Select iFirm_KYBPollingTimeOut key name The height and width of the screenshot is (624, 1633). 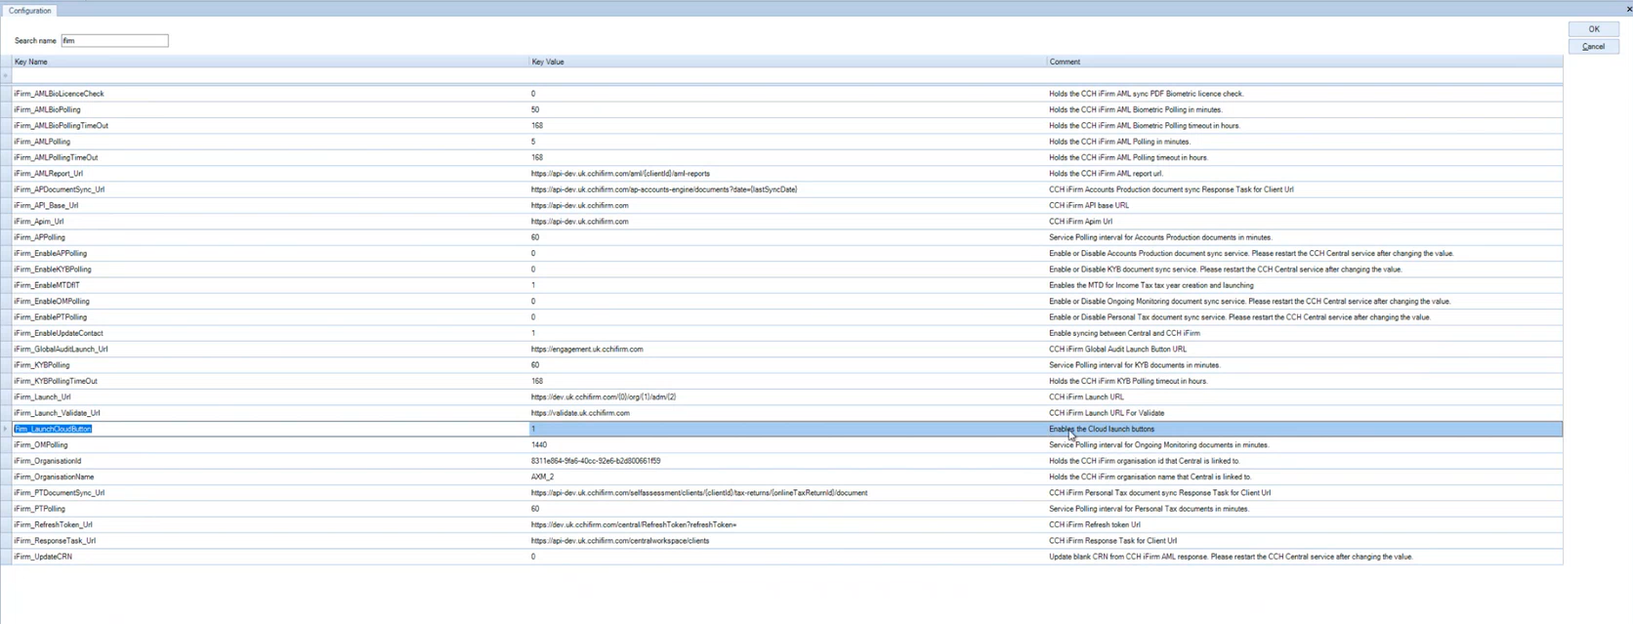(56, 381)
